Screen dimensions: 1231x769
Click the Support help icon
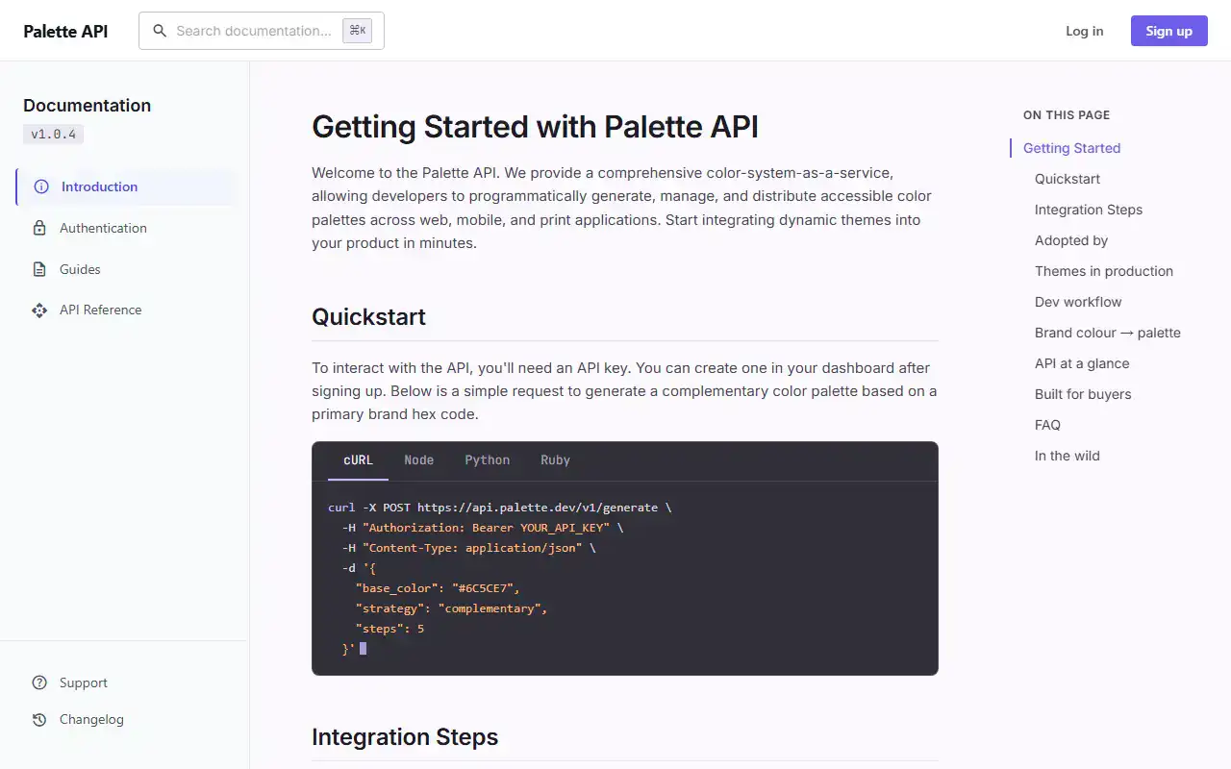pyautogui.click(x=39, y=682)
